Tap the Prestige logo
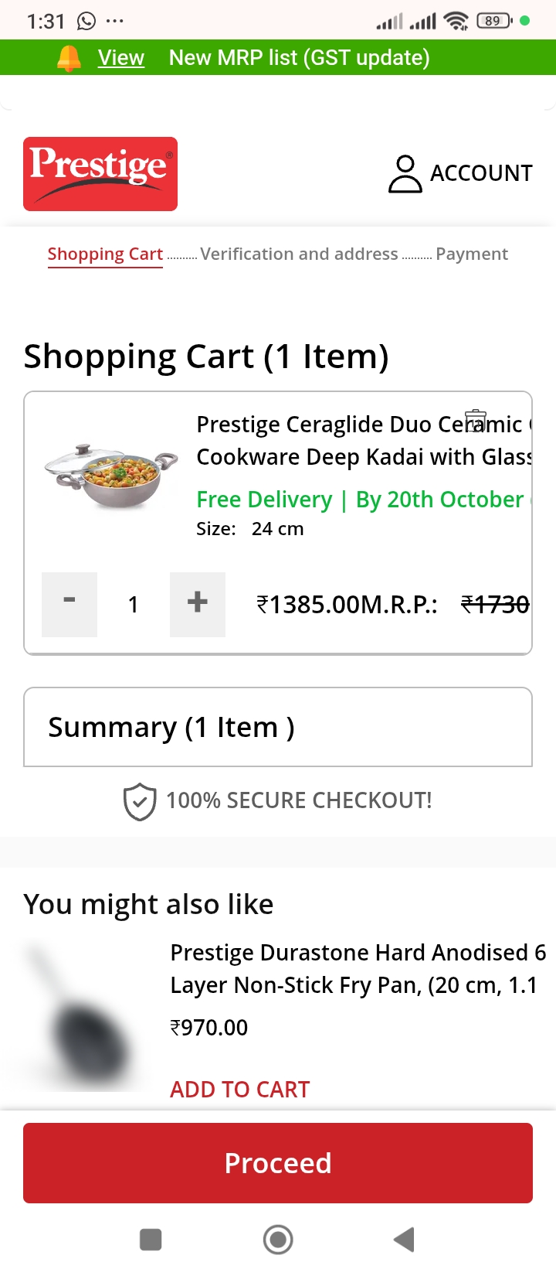The height and width of the screenshot is (1276, 556). [100, 174]
